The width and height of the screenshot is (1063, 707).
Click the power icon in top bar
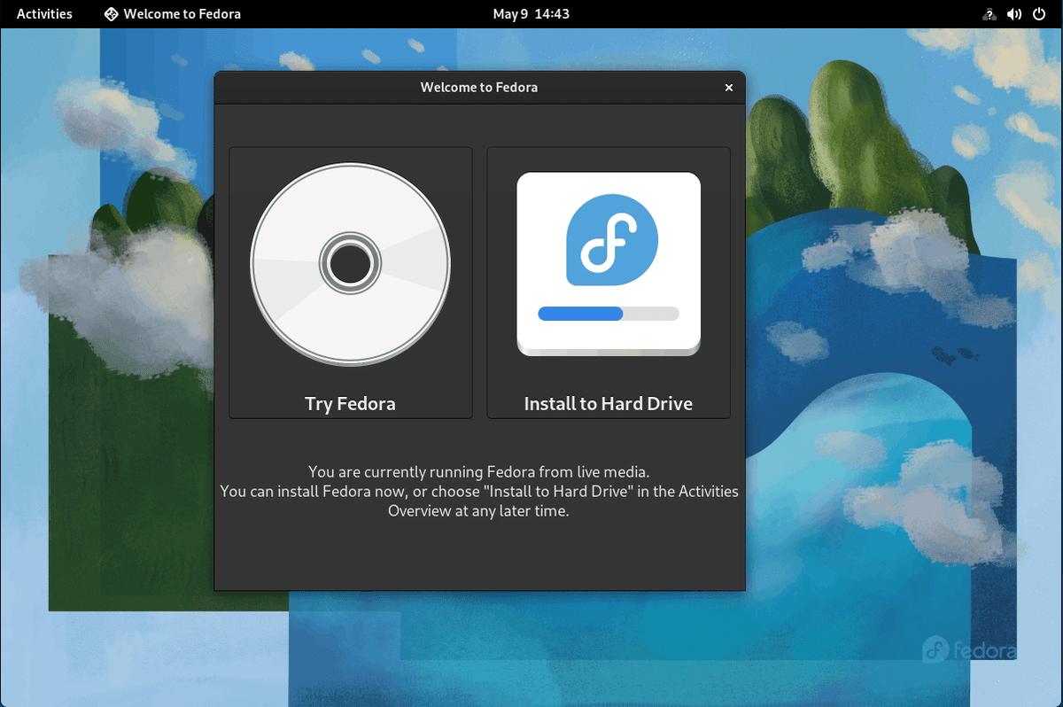coord(1039,14)
